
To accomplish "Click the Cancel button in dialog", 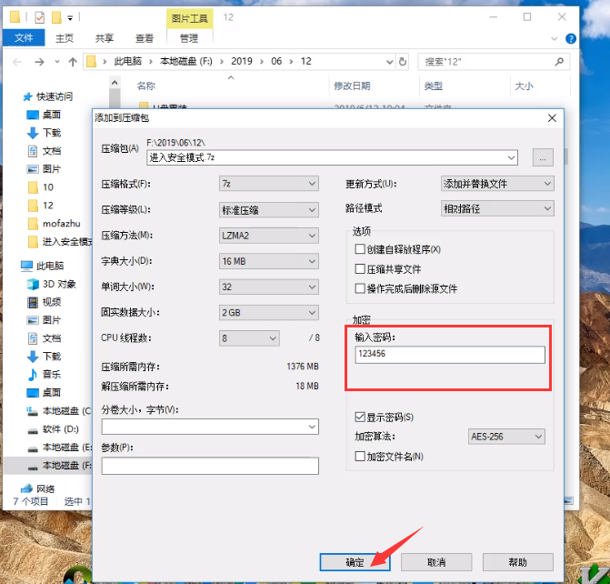I will [x=435, y=562].
